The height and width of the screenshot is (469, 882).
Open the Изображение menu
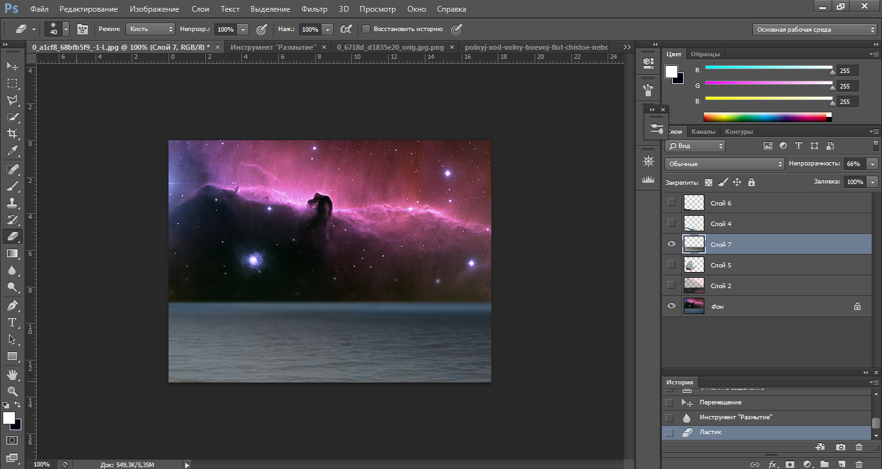(x=154, y=9)
